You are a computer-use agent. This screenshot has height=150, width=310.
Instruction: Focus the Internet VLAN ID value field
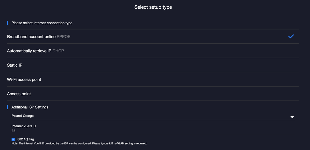click(14, 131)
